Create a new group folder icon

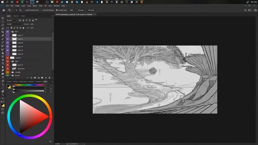[x=42, y=78]
